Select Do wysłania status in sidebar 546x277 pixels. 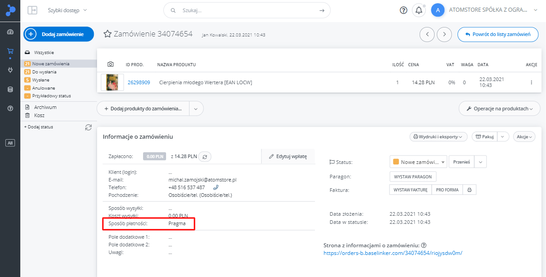(x=44, y=72)
